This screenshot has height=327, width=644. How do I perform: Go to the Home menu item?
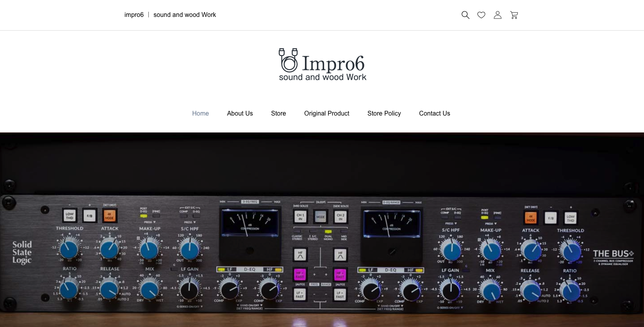click(200, 113)
